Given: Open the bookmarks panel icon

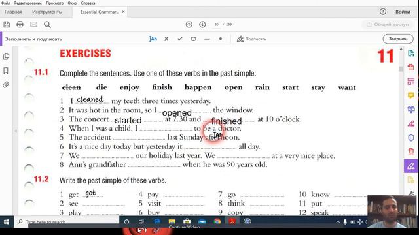Looking at the screenshot, I should (6, 70).
